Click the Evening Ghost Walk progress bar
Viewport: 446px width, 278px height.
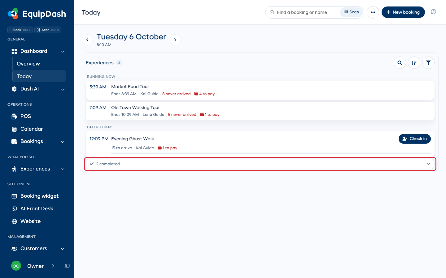click(x=271, y=153)
